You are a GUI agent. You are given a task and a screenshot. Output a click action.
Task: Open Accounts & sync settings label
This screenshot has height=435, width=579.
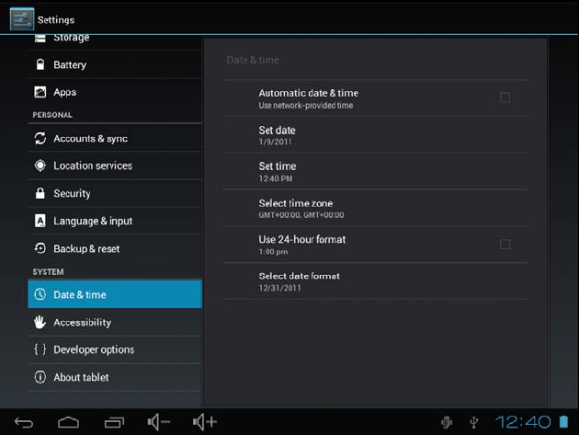point(90,139)
